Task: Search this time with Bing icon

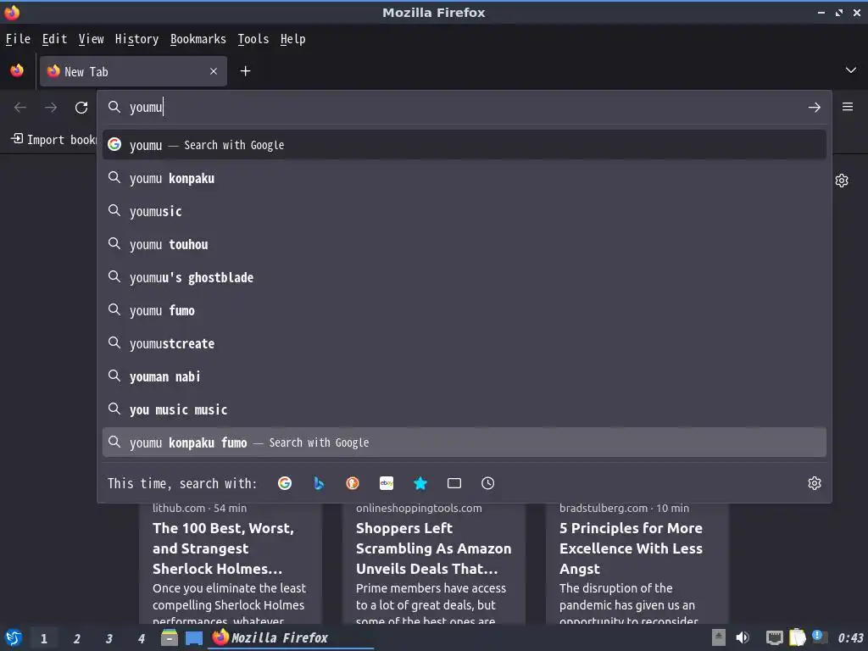Action: click(x=319, y=483)
